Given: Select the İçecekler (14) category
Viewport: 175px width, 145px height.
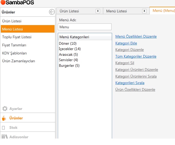Looking at the screenshot, I should coord(70,49).
